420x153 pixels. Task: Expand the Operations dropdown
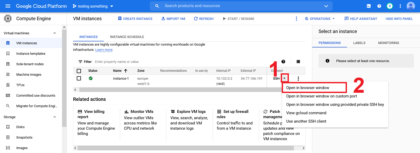[320, 19]
